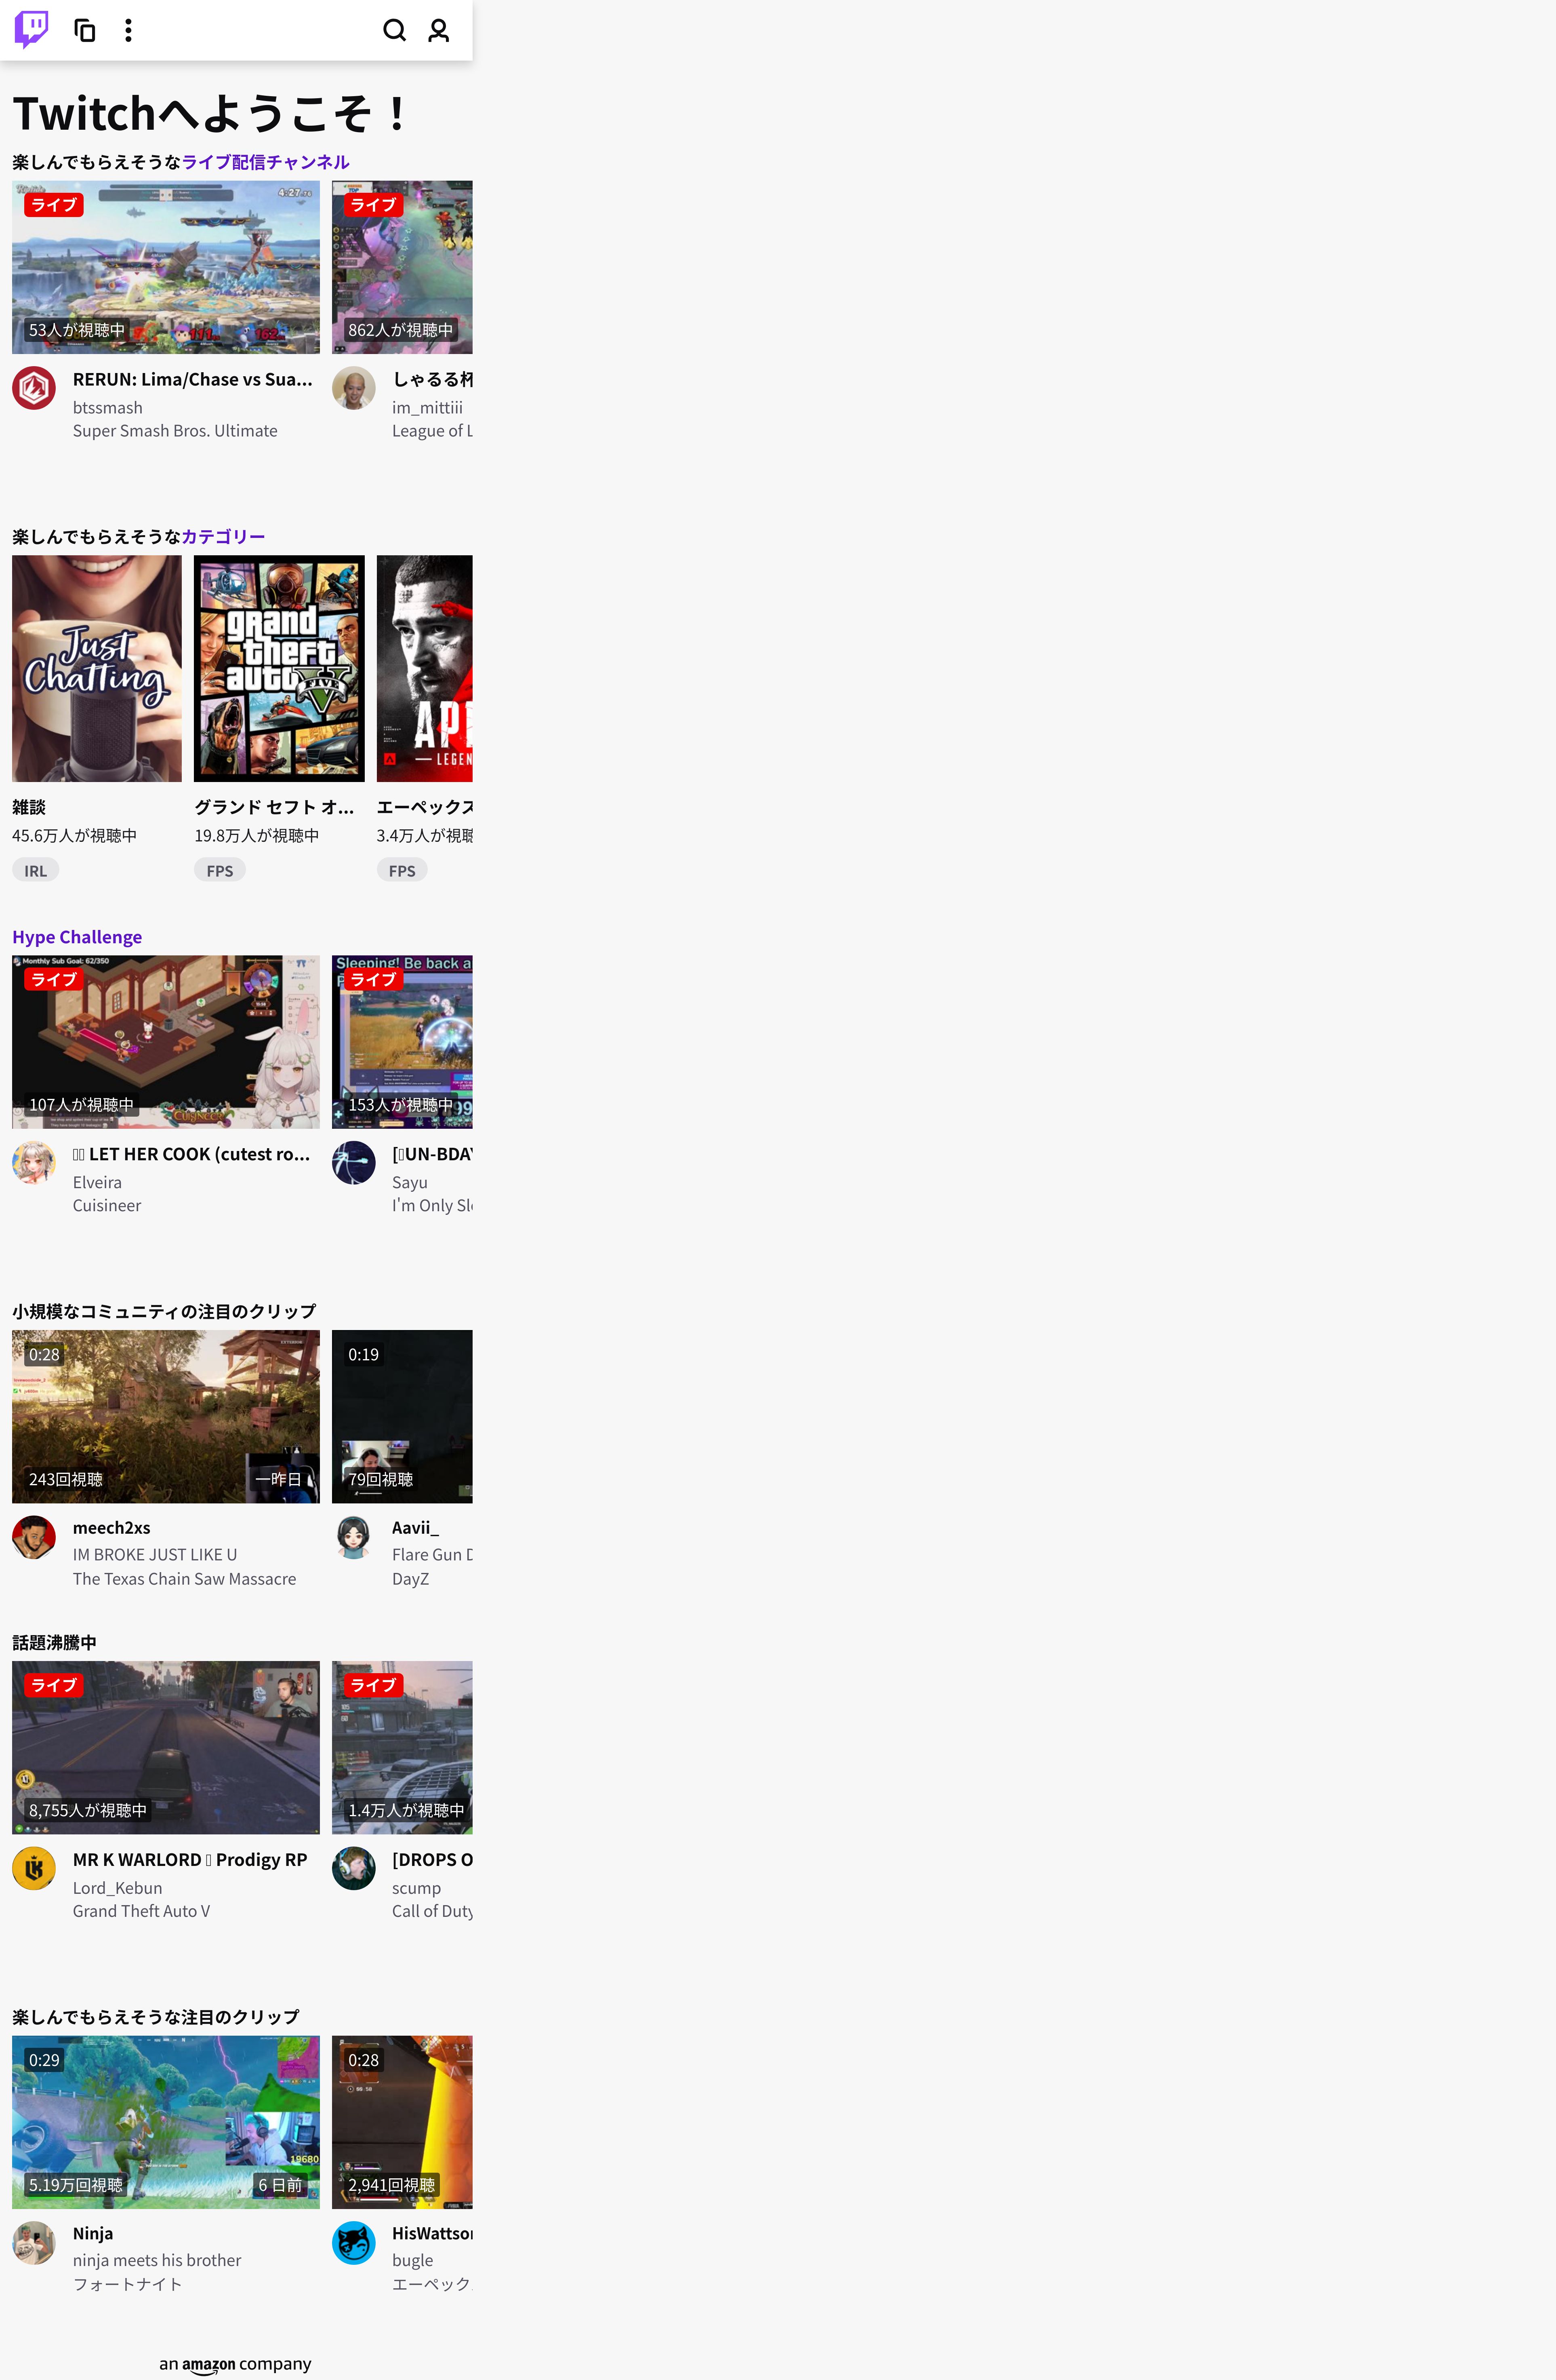Viewport: 1556px width, 2380px height.
Task: Open the Hype Challenge link
Action: point(77,937)
